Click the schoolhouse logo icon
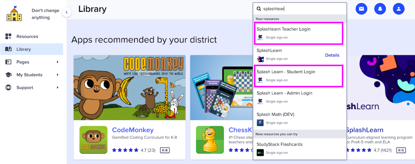This screenshot has width=415, height=164. coord(14,14)
